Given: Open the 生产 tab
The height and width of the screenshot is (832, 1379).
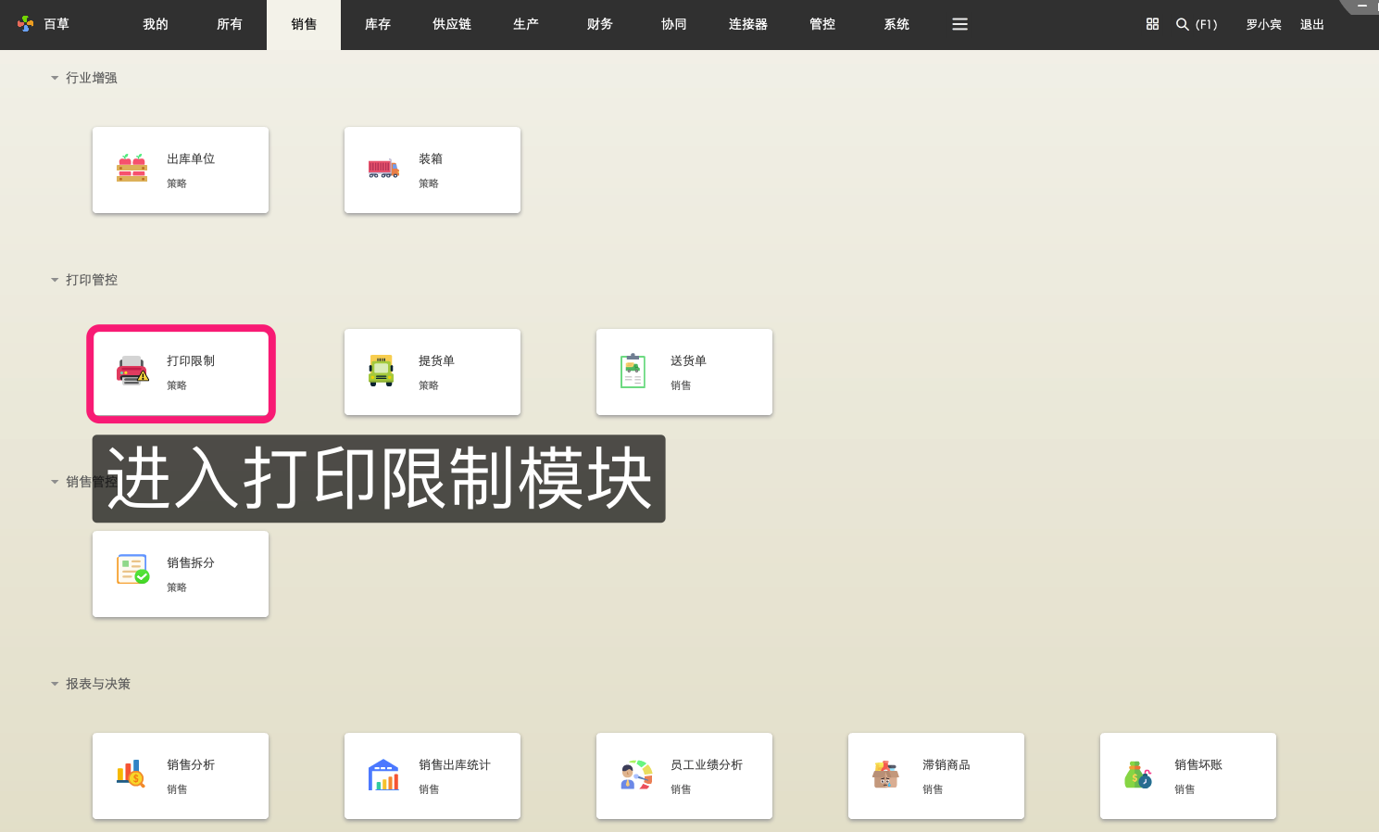Looking at the screenshot, I should pyautogui.click(x=526, y=24).
